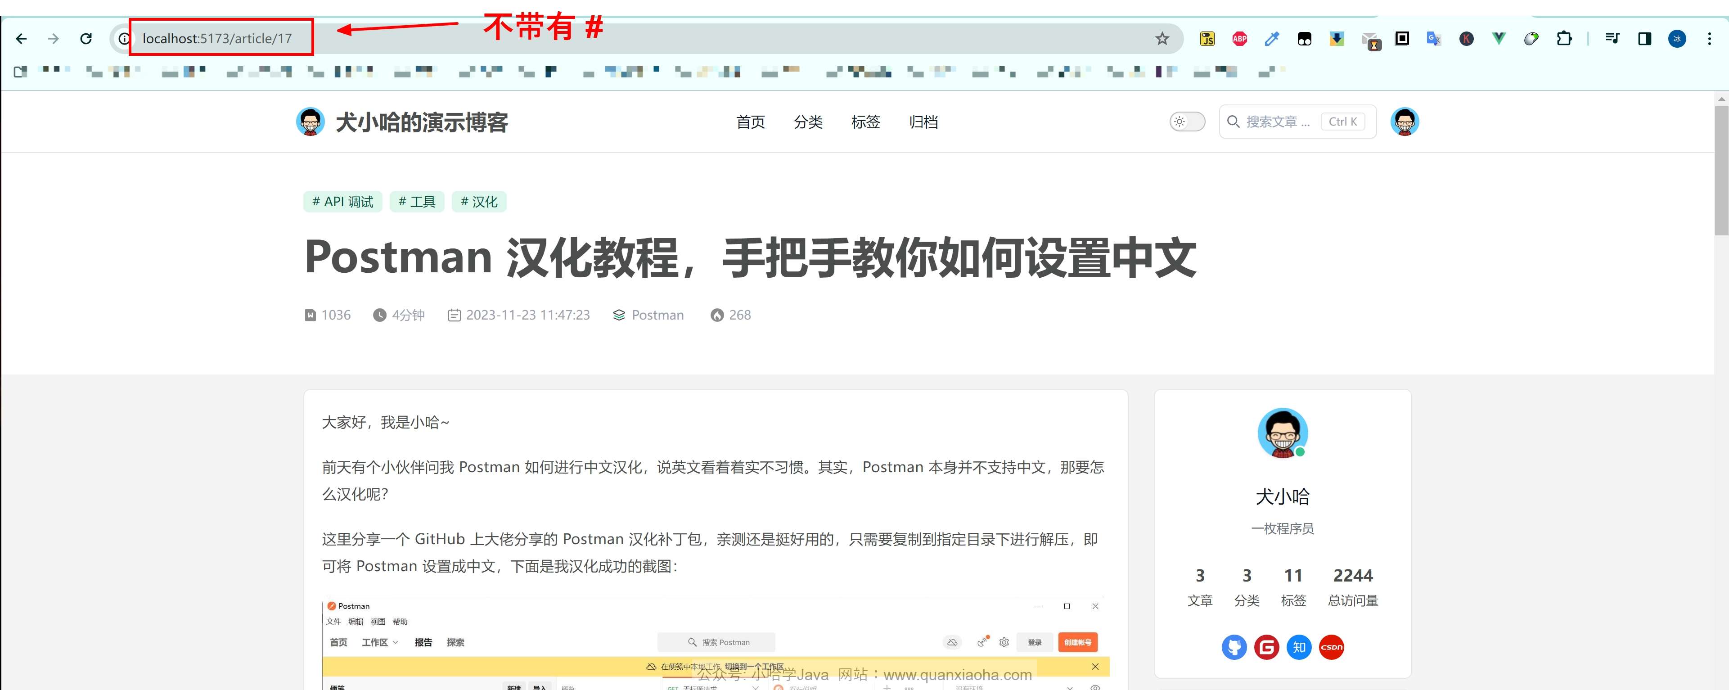Select the # 工具 tag

coord(417,202)
